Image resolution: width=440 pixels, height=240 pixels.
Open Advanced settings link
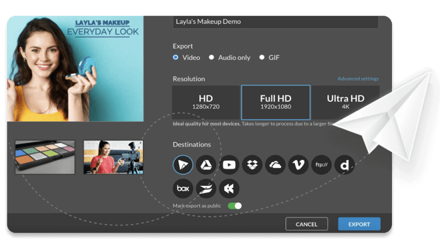pos(358,79)
